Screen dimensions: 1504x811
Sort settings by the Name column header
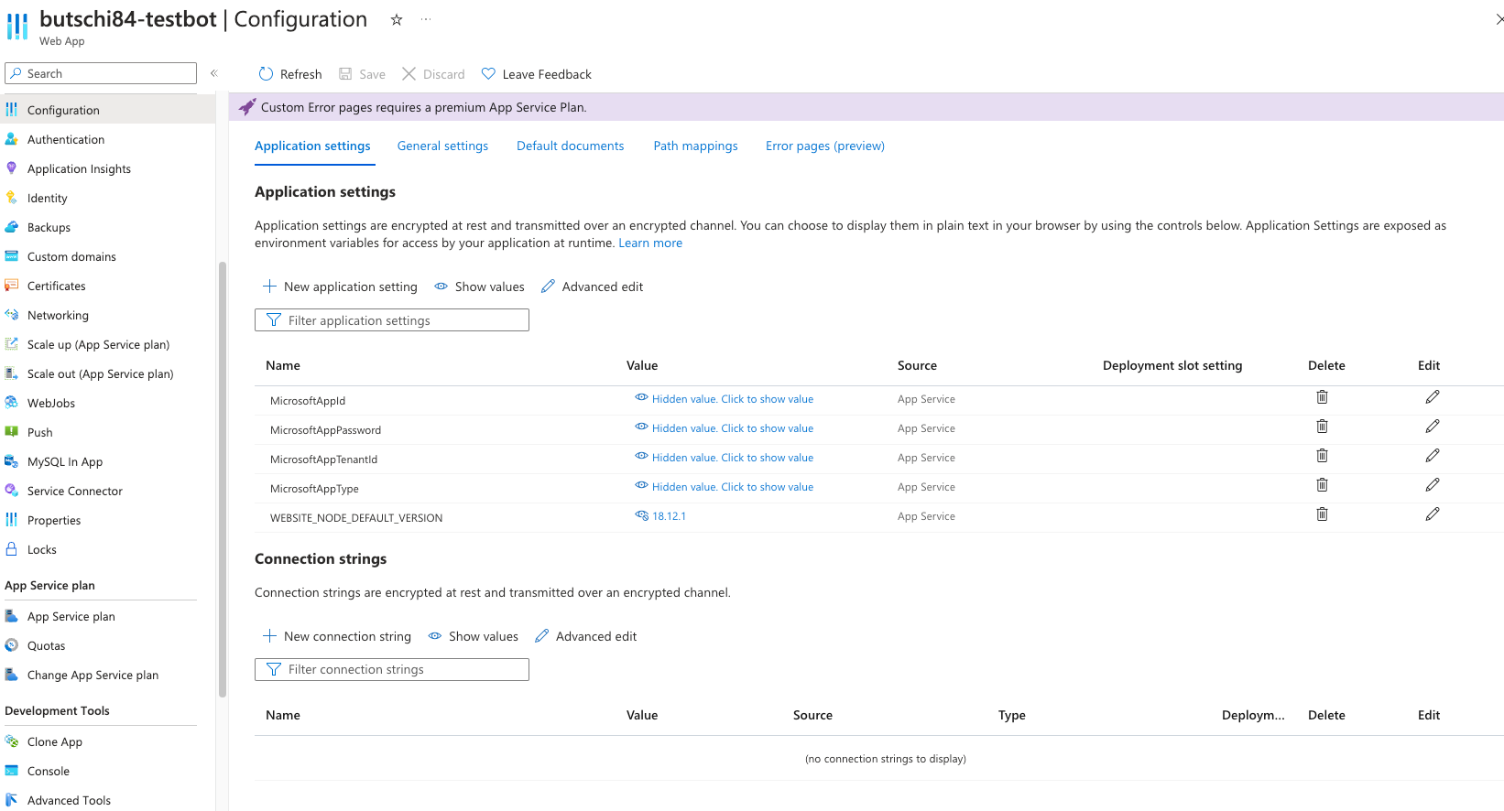click(x=283, y=365)
